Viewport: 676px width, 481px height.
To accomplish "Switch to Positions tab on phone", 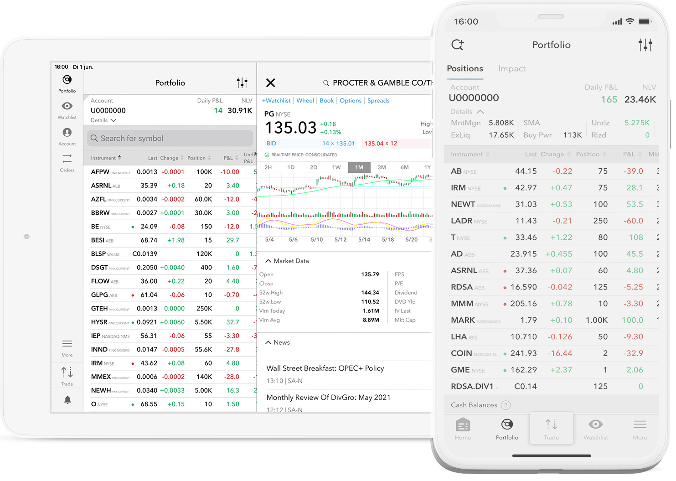I will pos(464,68).
